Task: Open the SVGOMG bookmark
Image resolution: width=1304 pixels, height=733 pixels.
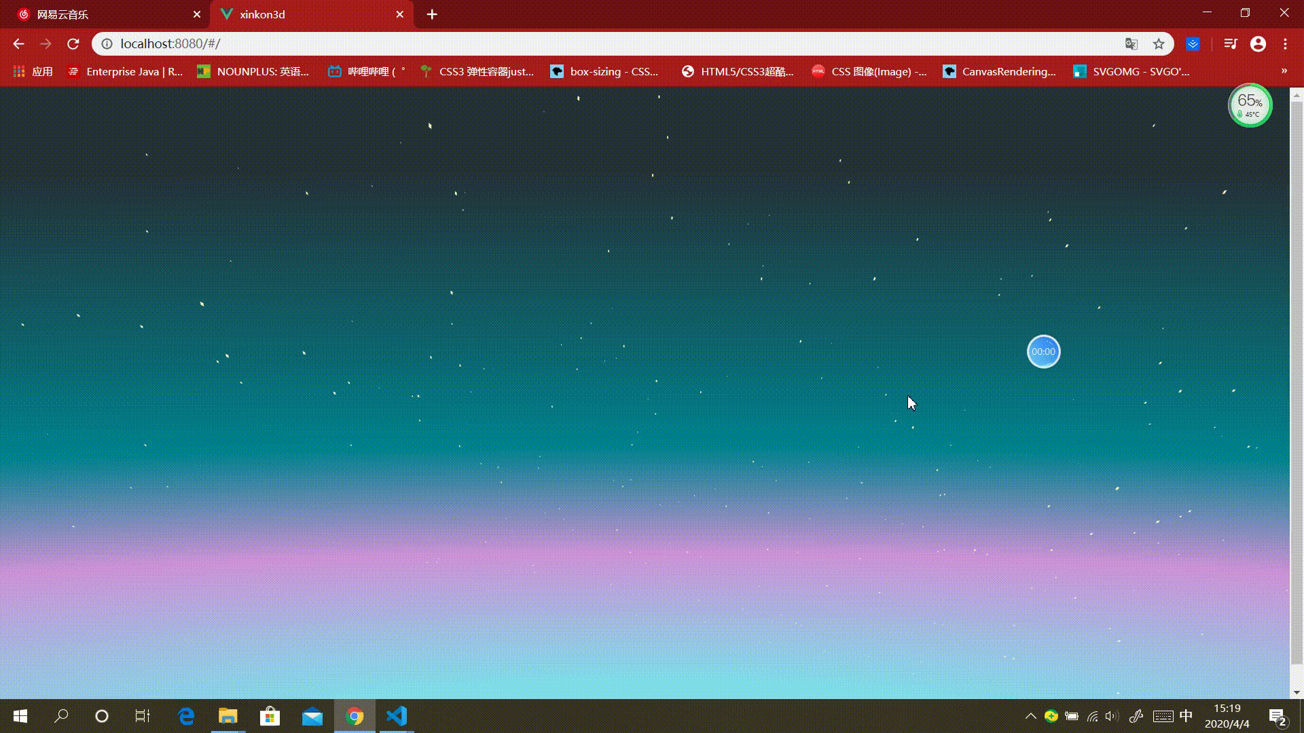Action: (x=1131, y=71)
